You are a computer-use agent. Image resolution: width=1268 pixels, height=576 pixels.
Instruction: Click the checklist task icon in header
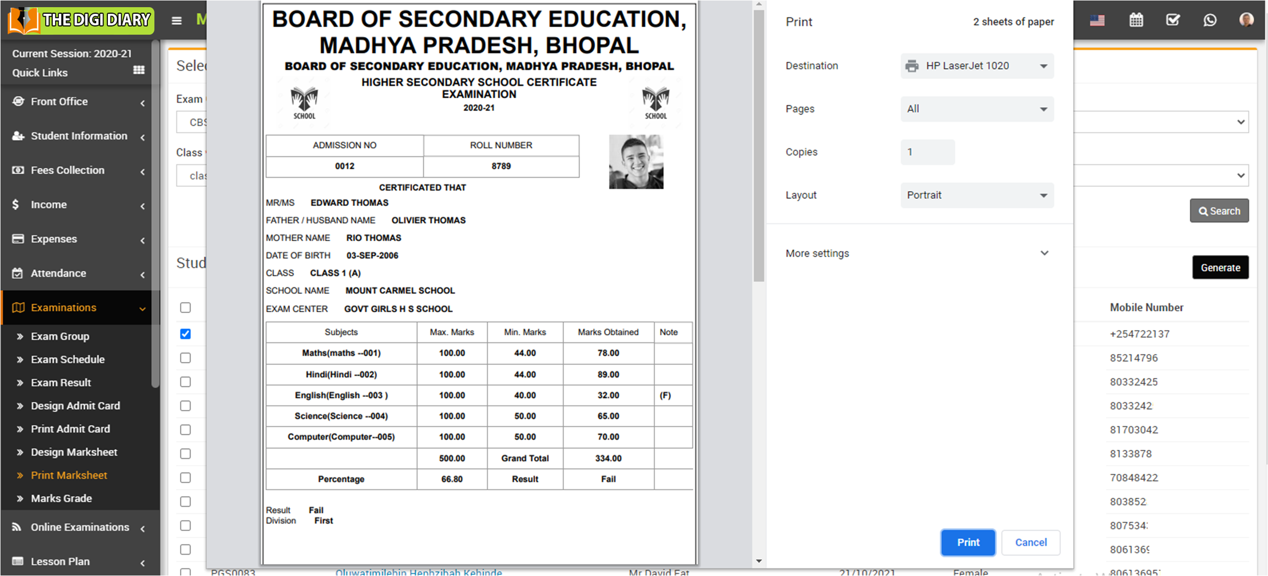(1173, 20)
